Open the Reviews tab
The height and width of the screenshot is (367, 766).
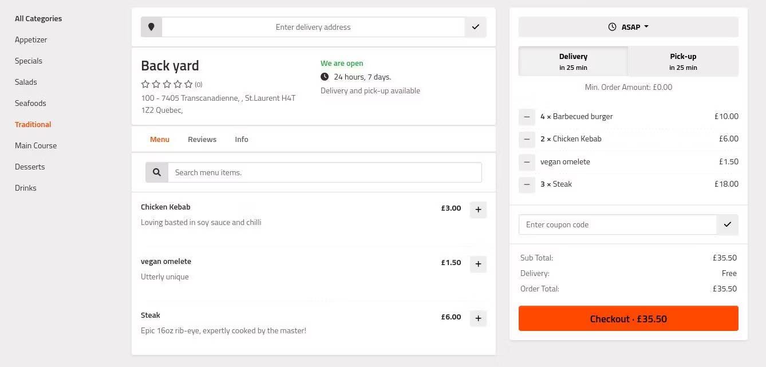pyautogui.click(x=202, y=139)
